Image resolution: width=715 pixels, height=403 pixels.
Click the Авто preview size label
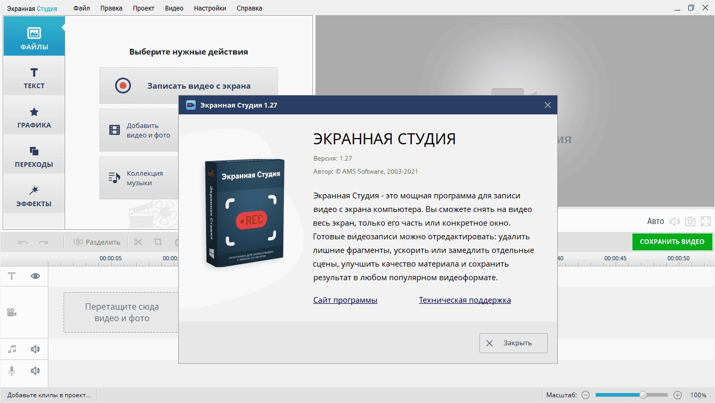(x=655, y=221)
